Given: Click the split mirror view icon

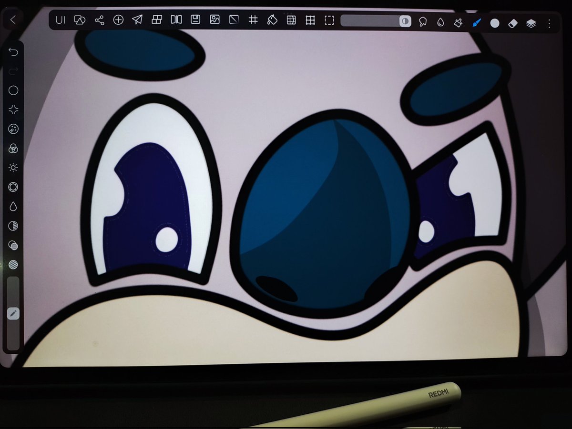Looking at the screenshot, I should (176, 20).
